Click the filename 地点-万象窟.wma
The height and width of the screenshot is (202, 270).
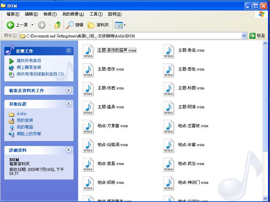tap(113, 126)
